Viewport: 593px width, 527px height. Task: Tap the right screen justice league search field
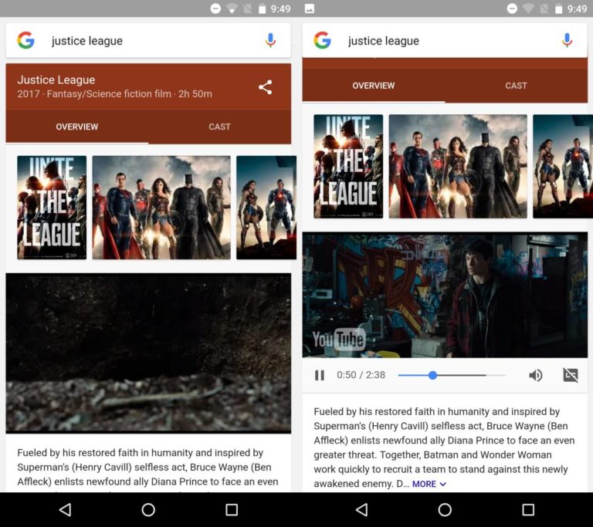click(x=445, y=40)
